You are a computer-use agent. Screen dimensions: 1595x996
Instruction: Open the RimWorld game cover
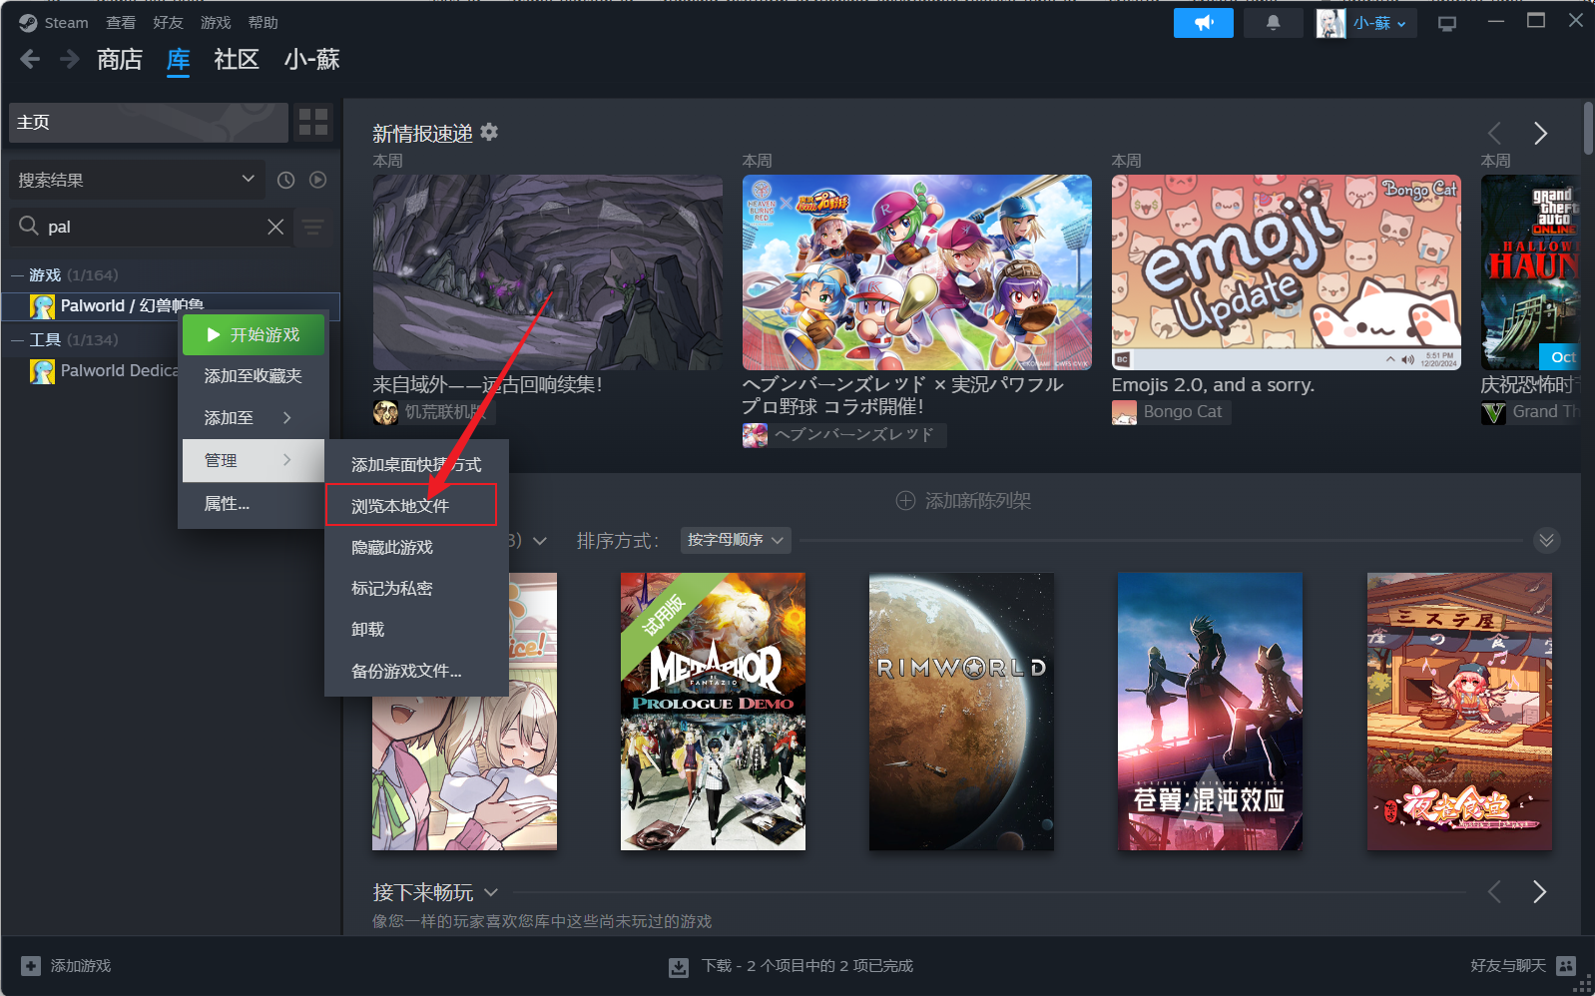[960, 711]
